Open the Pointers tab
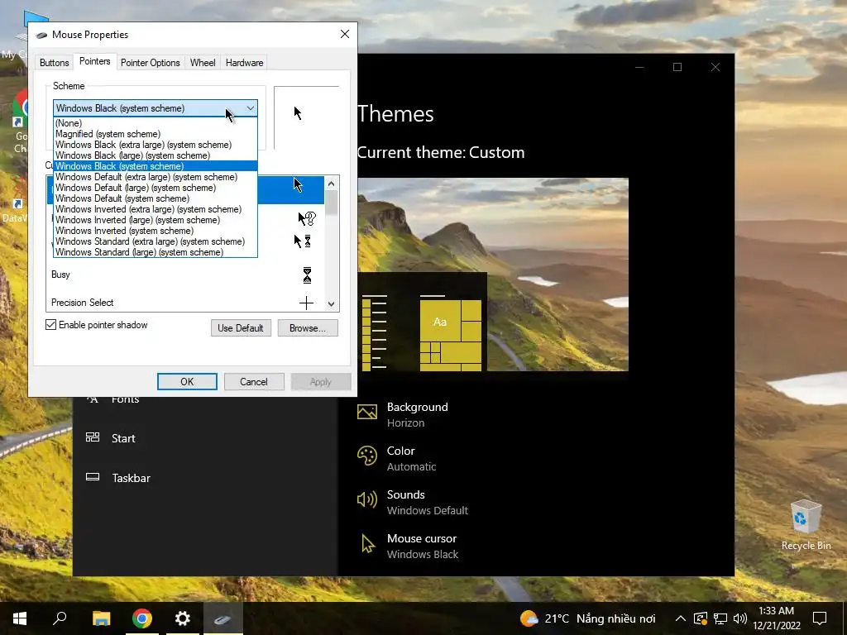 [x=94, y=61]
